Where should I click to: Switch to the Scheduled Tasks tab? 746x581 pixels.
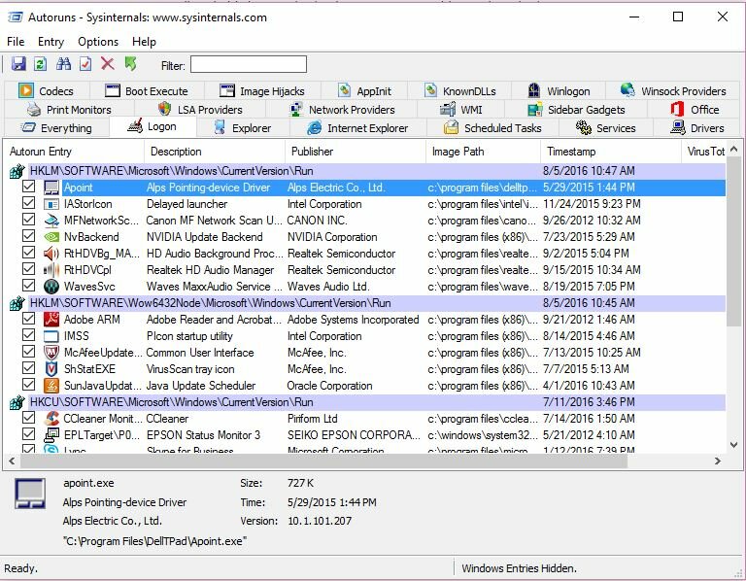click(492, 128)
